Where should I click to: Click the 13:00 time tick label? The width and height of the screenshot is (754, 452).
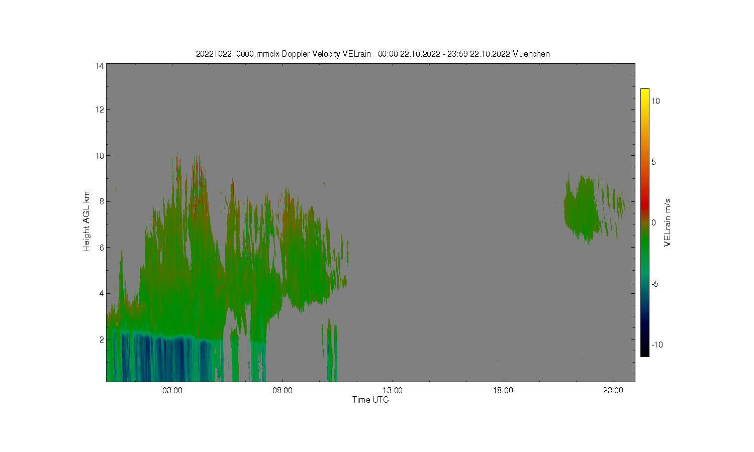pos(393,390)
